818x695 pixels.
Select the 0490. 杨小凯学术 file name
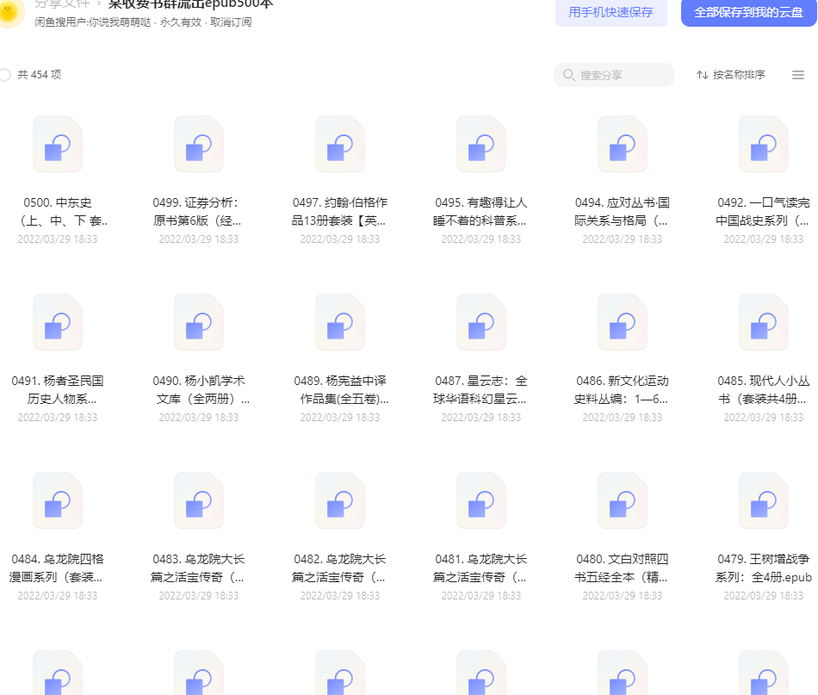pos(201,390)
